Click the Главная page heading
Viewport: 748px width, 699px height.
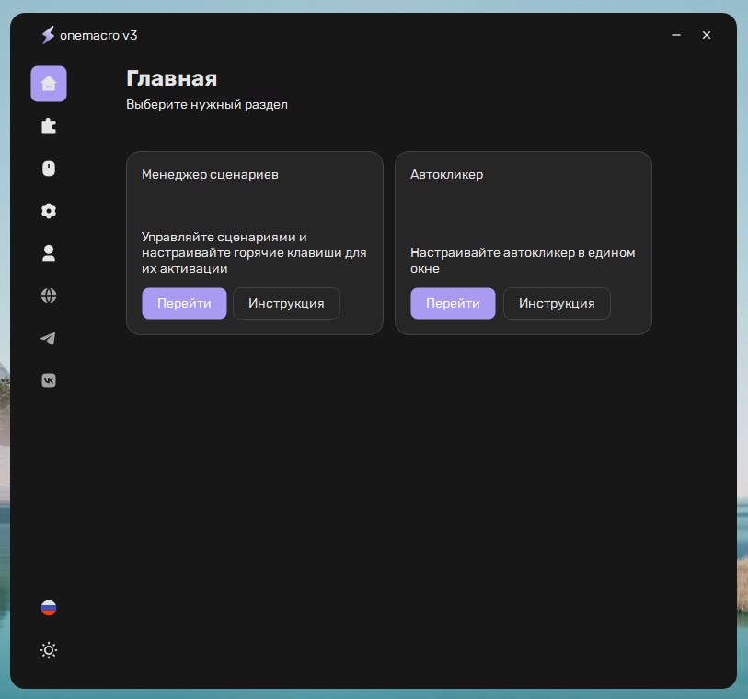[x=172, y=79]
